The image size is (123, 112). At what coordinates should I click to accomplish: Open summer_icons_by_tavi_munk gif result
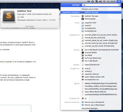(101, 43)
